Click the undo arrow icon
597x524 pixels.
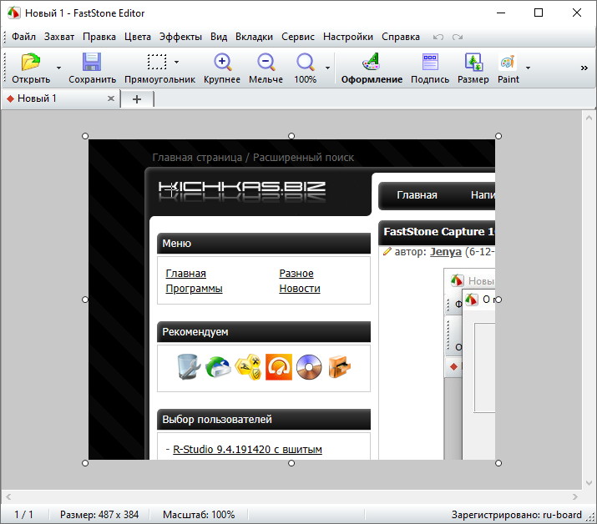438,37
